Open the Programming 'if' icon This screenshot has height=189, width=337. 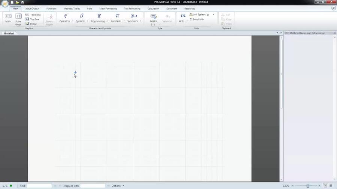click(x=99, y=16)
